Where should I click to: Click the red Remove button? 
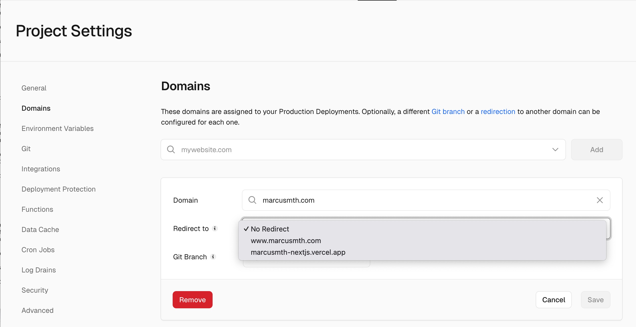[x=192, y=299]
